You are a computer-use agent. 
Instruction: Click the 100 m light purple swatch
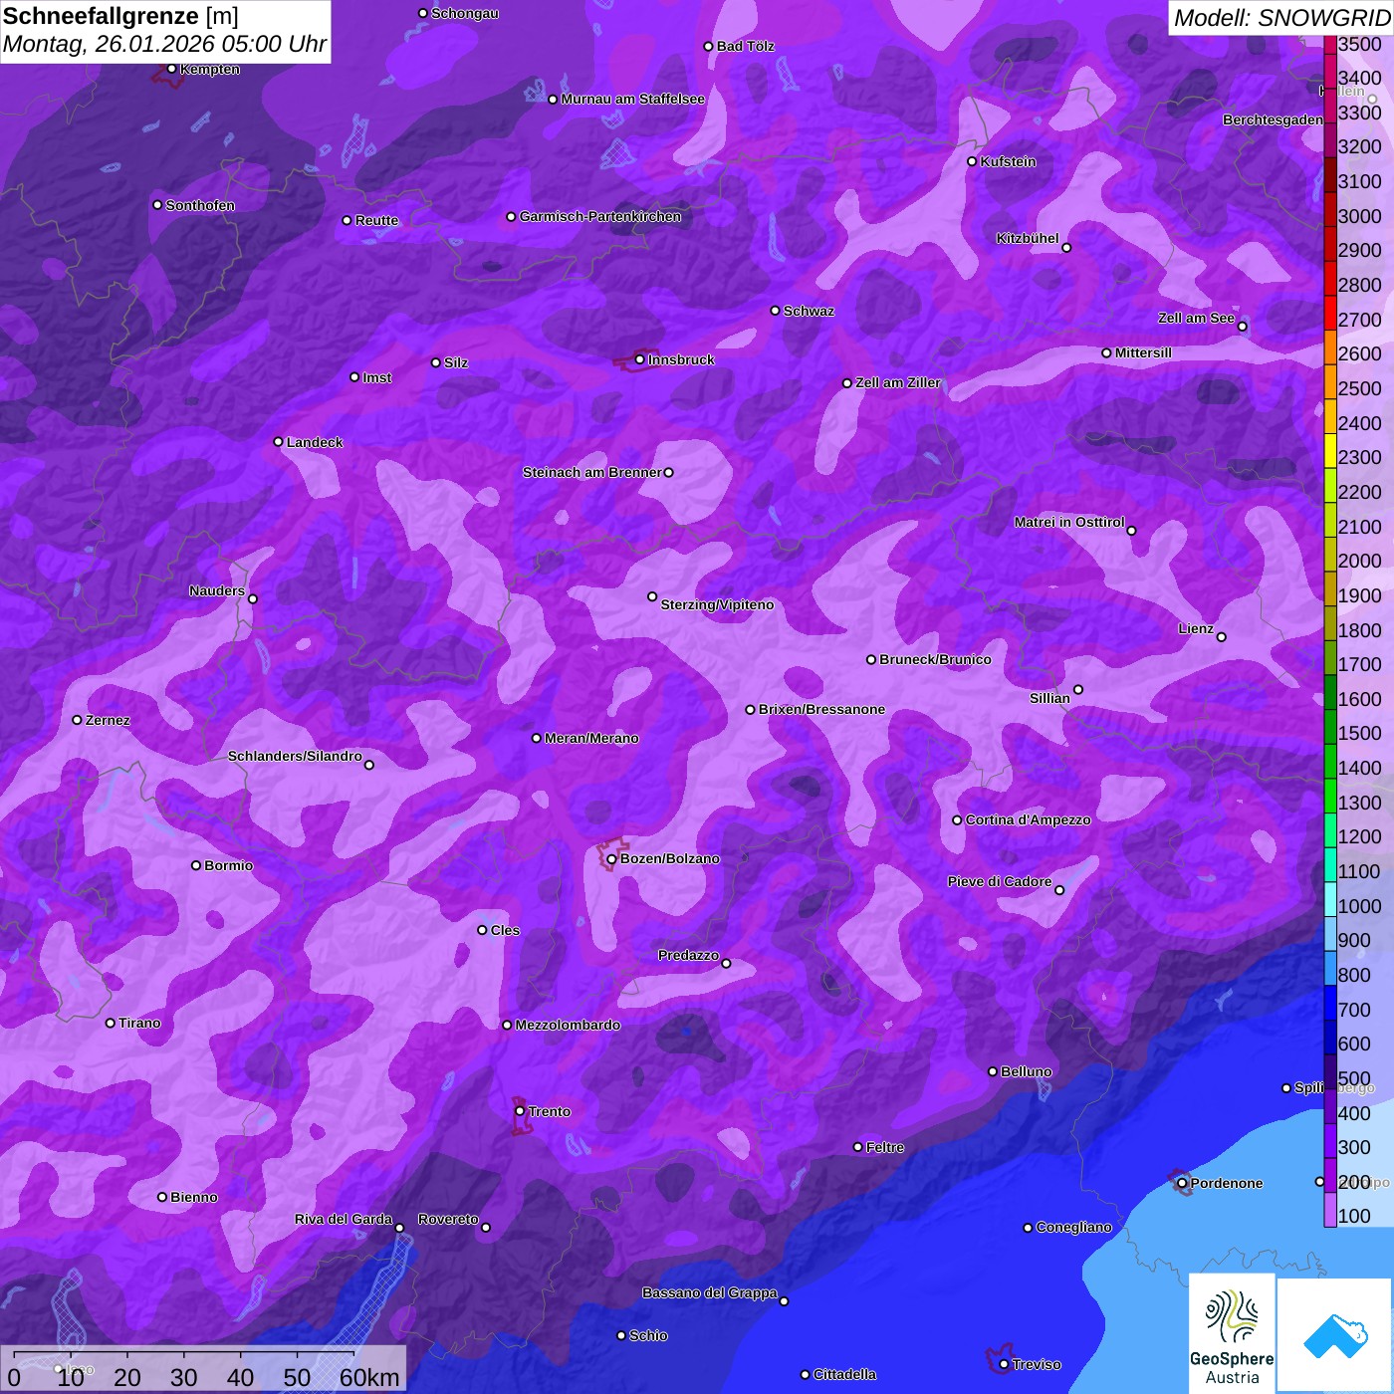point(1329,1209)
